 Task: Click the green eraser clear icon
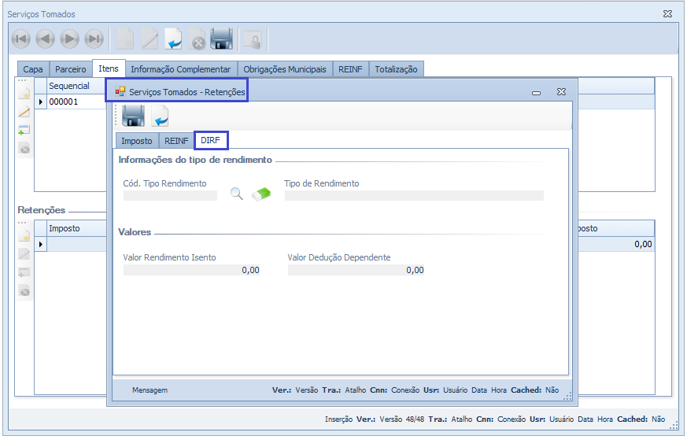pos(261,194)
